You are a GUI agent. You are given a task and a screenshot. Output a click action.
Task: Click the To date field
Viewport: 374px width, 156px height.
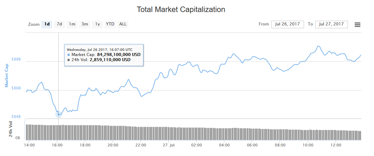pos(331,24)
